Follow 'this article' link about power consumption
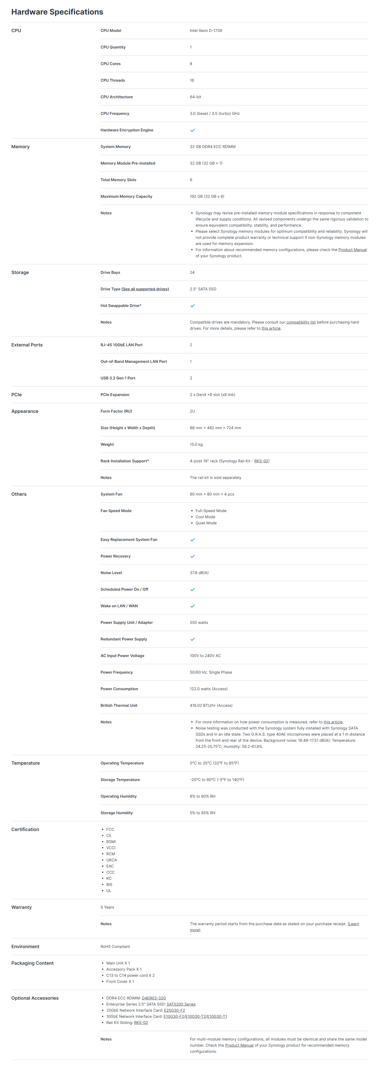Viewport: 379px width, 1065px height. pos(333,722)
